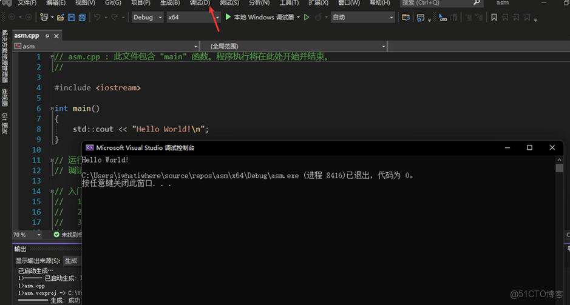Expand the debugger target dropdown arrow
The width and height of the screenshot is (570, 305).
point(299,17)
